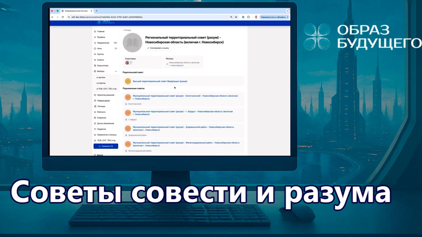Go to Референдумы in the sidebar

coord(103,101)
